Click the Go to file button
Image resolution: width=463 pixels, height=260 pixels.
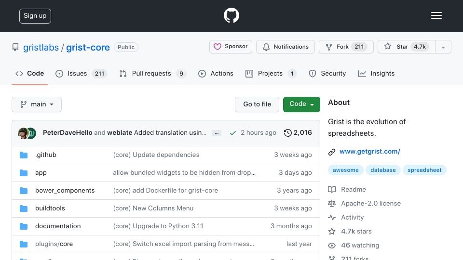coord(257,104)
